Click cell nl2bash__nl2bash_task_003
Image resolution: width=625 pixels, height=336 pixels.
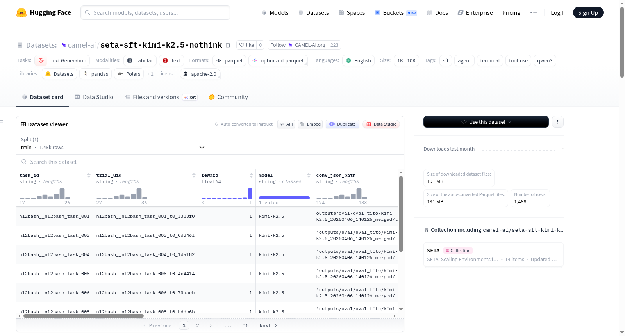pos(54,235)
